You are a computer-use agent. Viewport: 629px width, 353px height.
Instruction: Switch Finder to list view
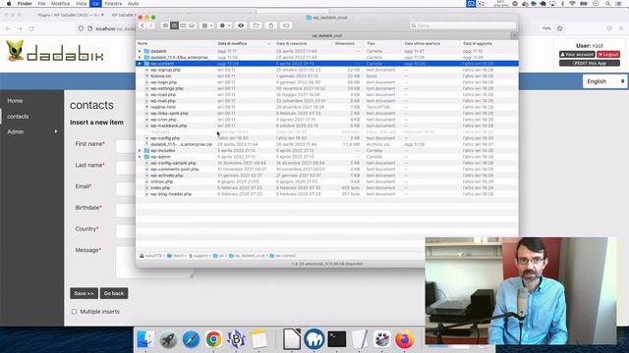174,25
